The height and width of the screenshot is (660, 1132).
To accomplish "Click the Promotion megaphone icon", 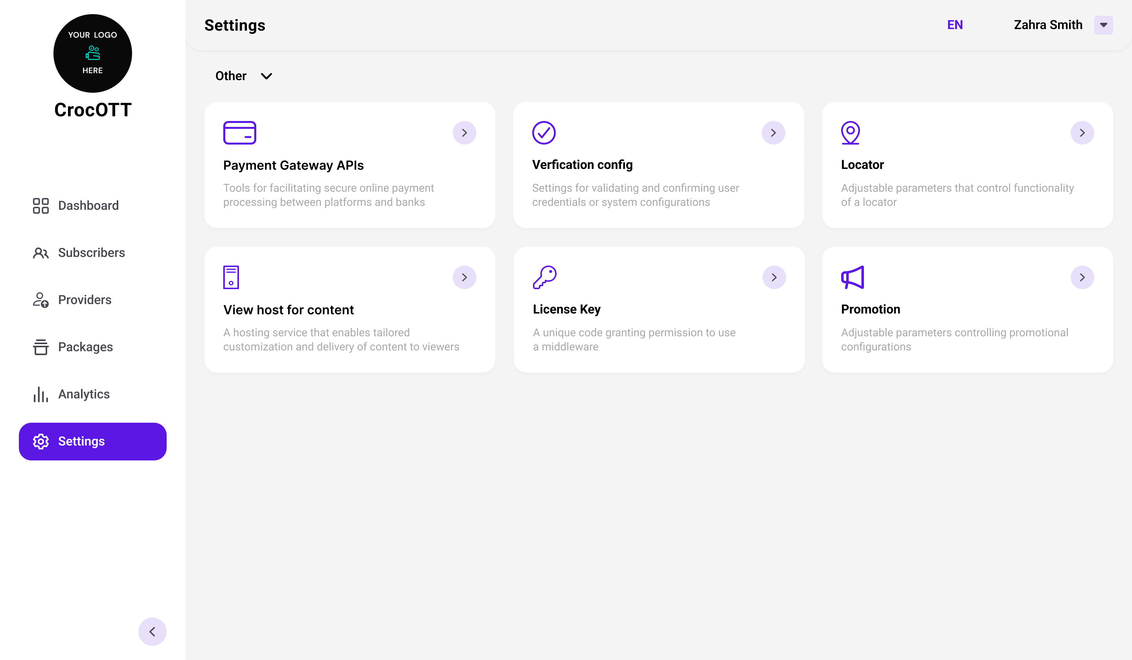I will (852, 277).
